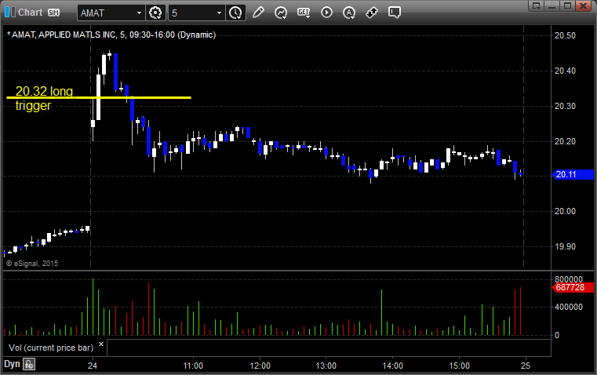The width and height of the screenshot is (597, 375).
Task: Click the 20.50 price axis label
Action: [x=565, y=36]
